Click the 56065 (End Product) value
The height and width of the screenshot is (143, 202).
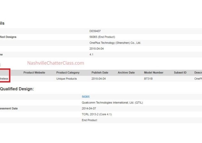[x=102, y=37]
